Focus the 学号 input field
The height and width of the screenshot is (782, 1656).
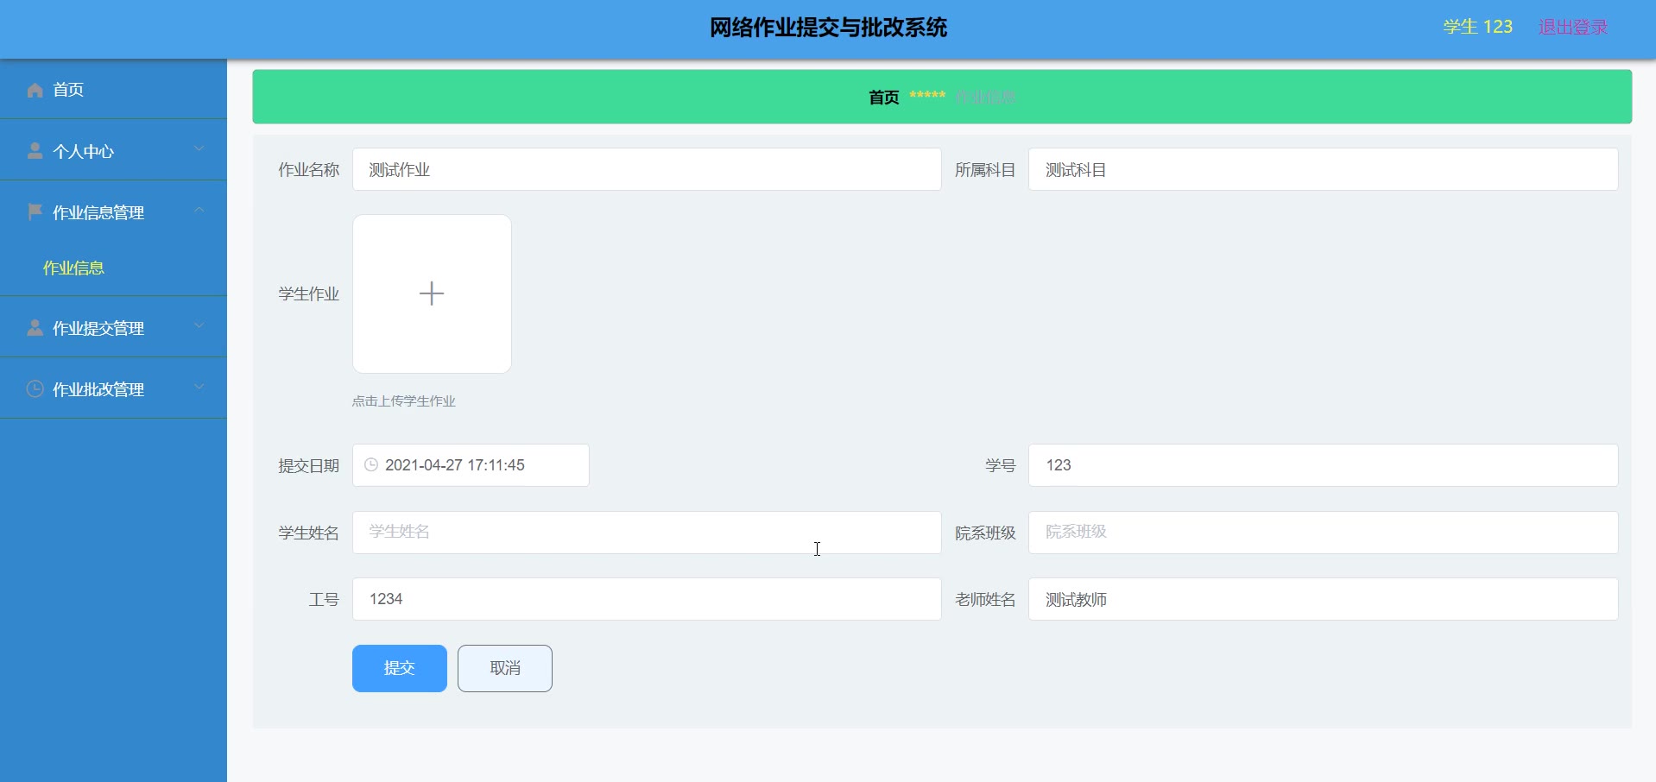coord(1324,465)
